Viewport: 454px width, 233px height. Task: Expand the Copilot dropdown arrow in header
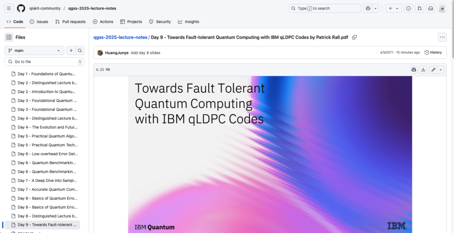pos(376,8)
